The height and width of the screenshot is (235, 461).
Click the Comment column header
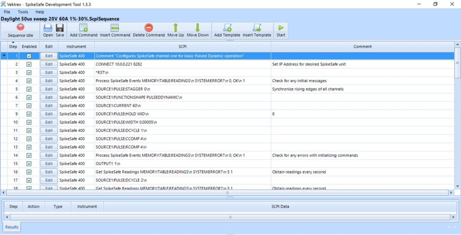(363, 46)
